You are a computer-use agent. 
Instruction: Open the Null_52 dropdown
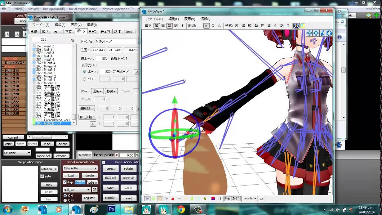(x=77, y=190)
